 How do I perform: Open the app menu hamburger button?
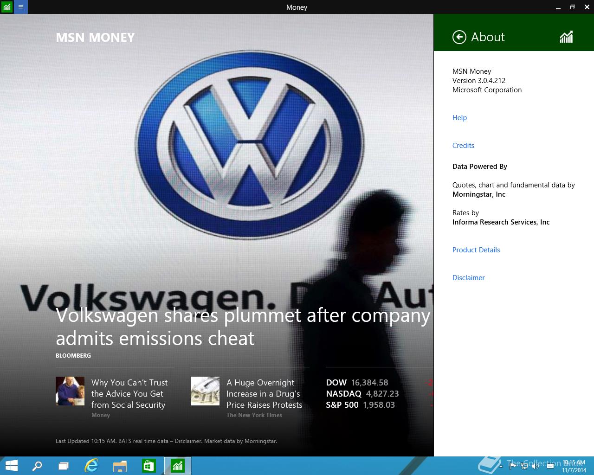(21, 7)
